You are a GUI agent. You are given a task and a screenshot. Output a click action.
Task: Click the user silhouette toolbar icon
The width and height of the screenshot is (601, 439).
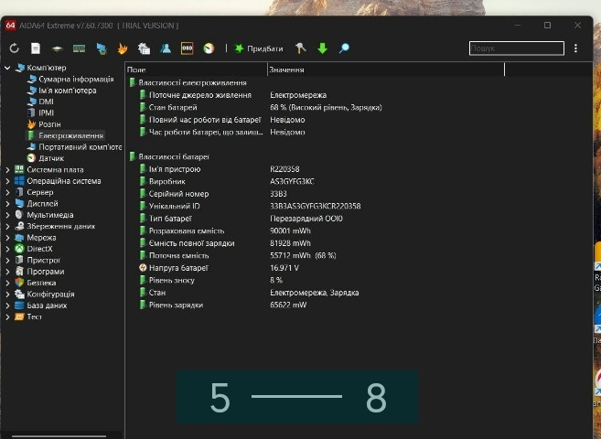tap(166, 48)
